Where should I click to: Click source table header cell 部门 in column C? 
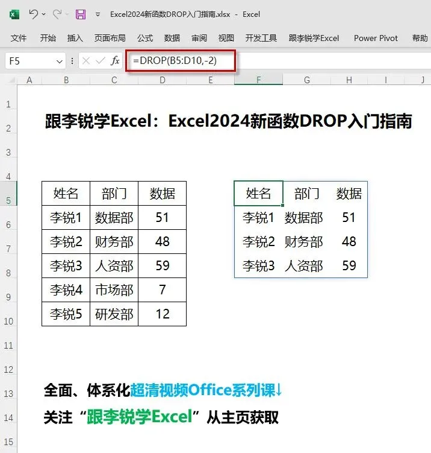click(x=114, y=193)
